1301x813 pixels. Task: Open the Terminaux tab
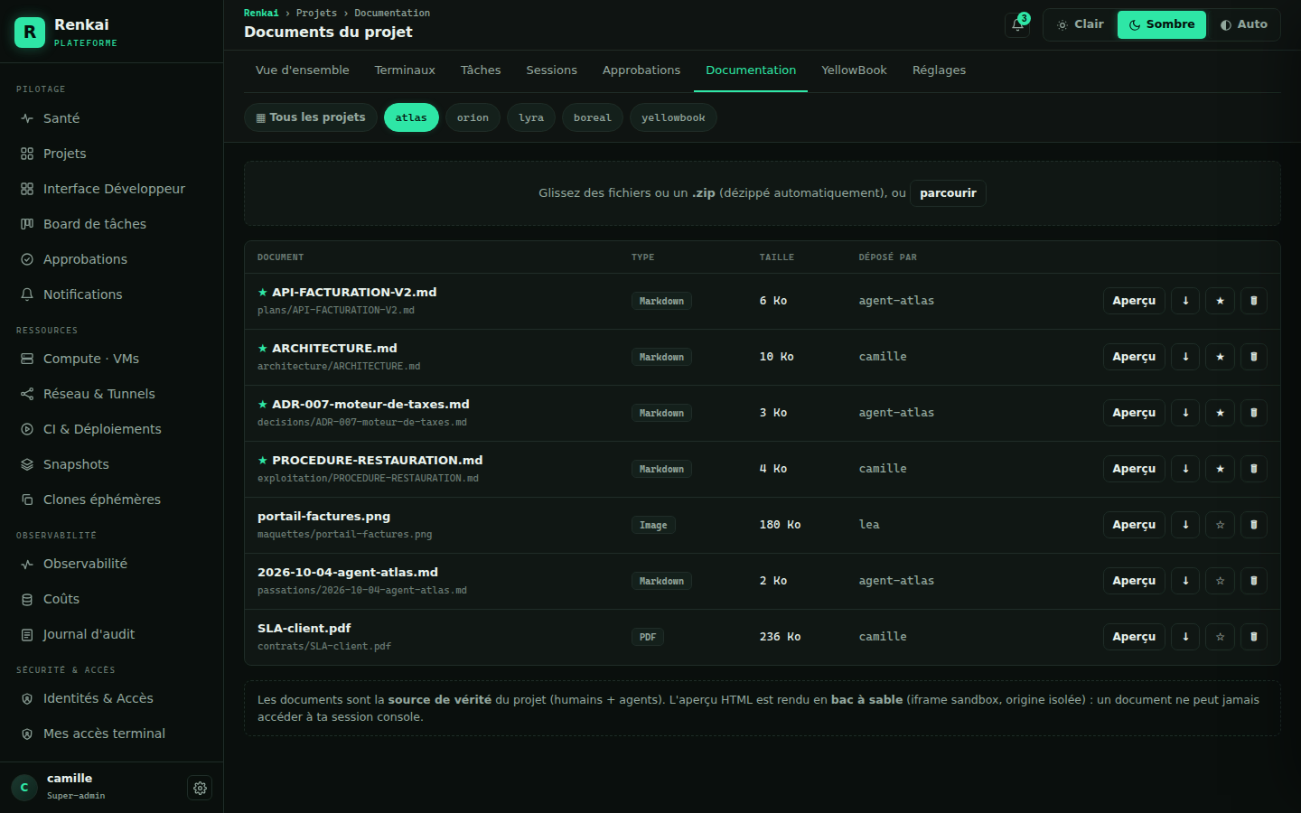pyautogui.click(x=405, y=70)
